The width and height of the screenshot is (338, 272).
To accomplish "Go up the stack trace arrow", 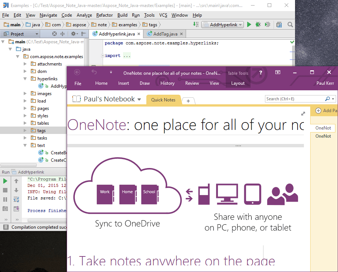I will (16, 181).
